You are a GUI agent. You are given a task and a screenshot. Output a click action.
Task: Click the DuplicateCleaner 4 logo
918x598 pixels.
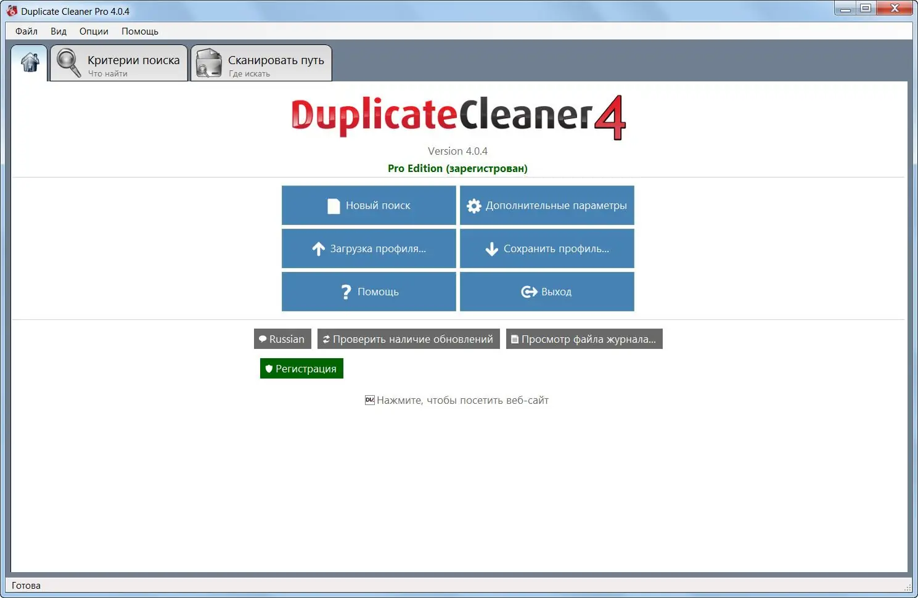tap(459, 117)
